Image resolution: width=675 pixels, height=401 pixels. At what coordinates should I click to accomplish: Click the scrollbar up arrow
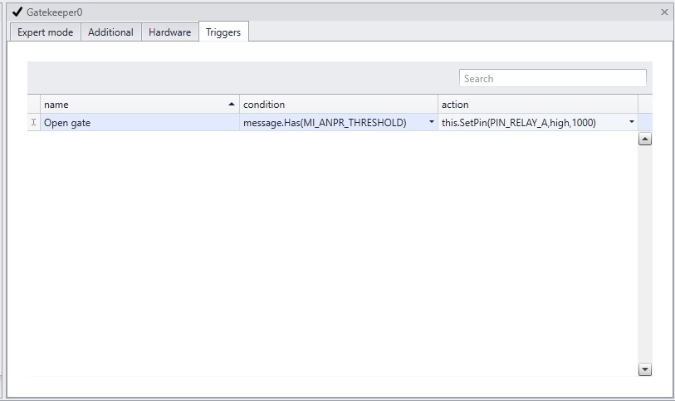click(645, 139)
